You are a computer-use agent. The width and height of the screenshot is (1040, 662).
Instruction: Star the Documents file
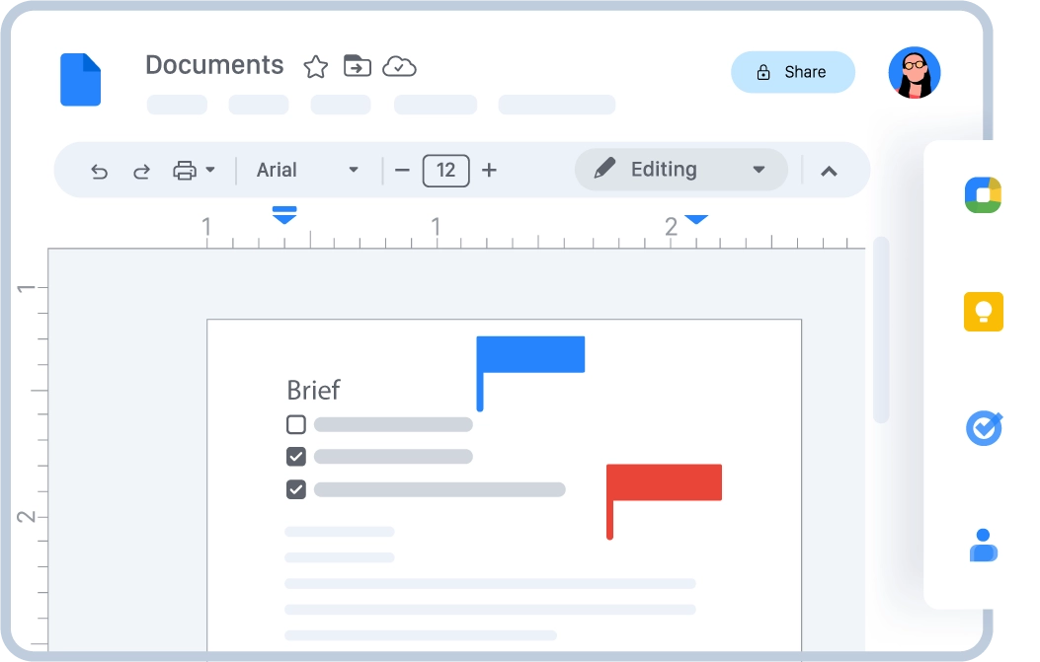coord(315,67)
